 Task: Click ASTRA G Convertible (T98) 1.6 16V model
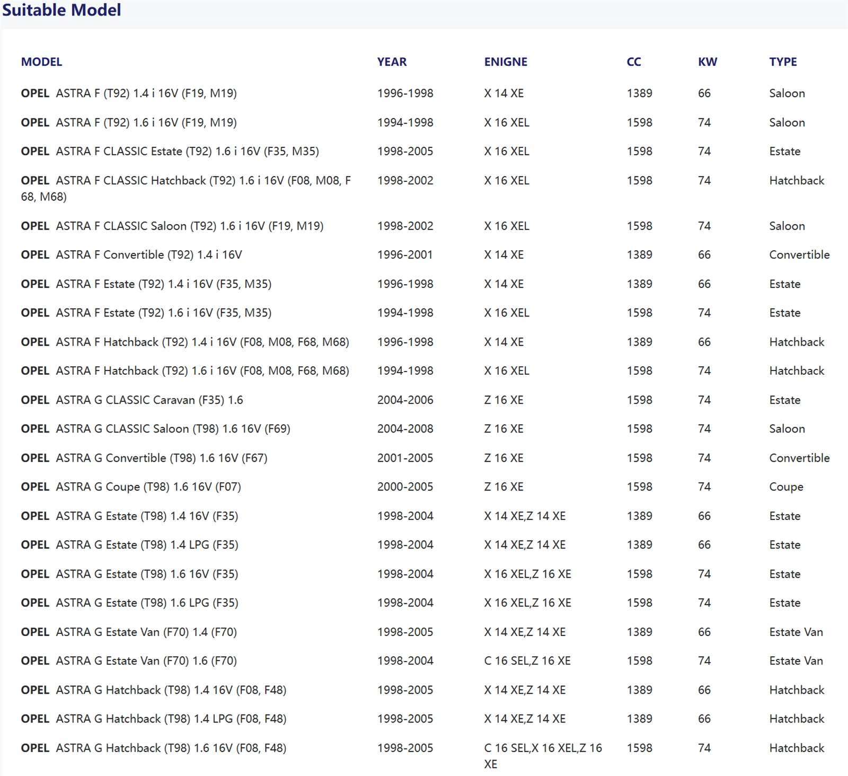pos(144,457)
